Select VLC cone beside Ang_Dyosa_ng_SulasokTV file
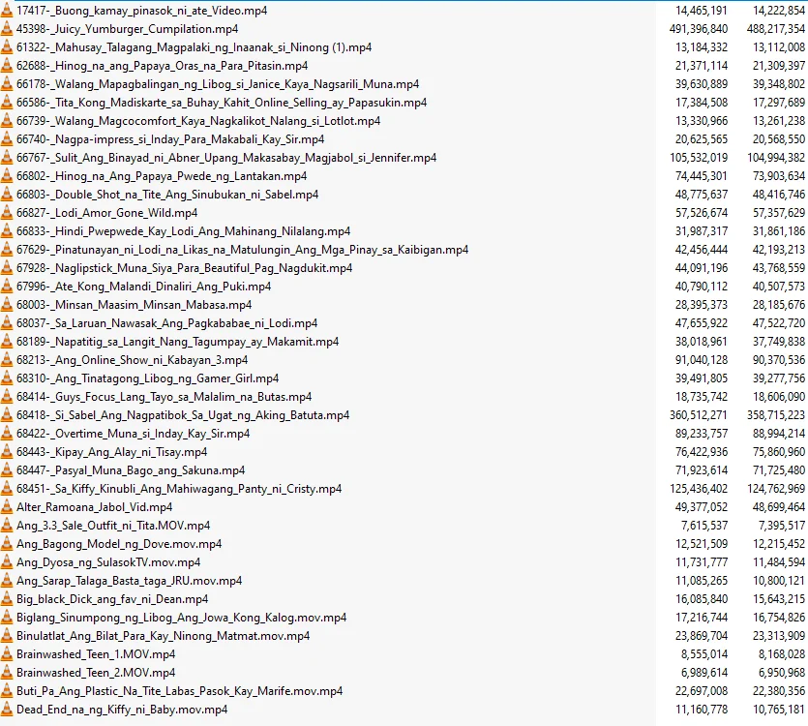 (x=6, y=561)
